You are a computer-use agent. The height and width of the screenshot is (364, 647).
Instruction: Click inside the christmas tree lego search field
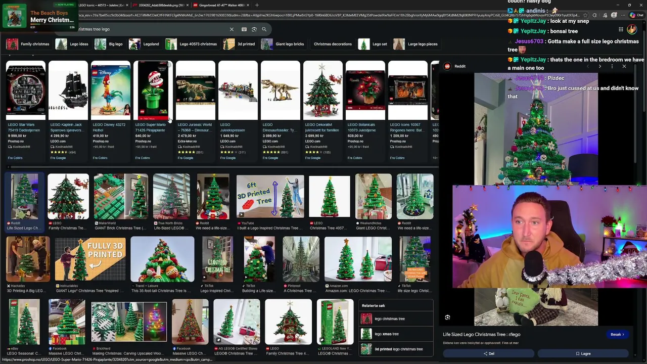click(152, 29)
